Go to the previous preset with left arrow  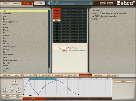tap(49, 3)
